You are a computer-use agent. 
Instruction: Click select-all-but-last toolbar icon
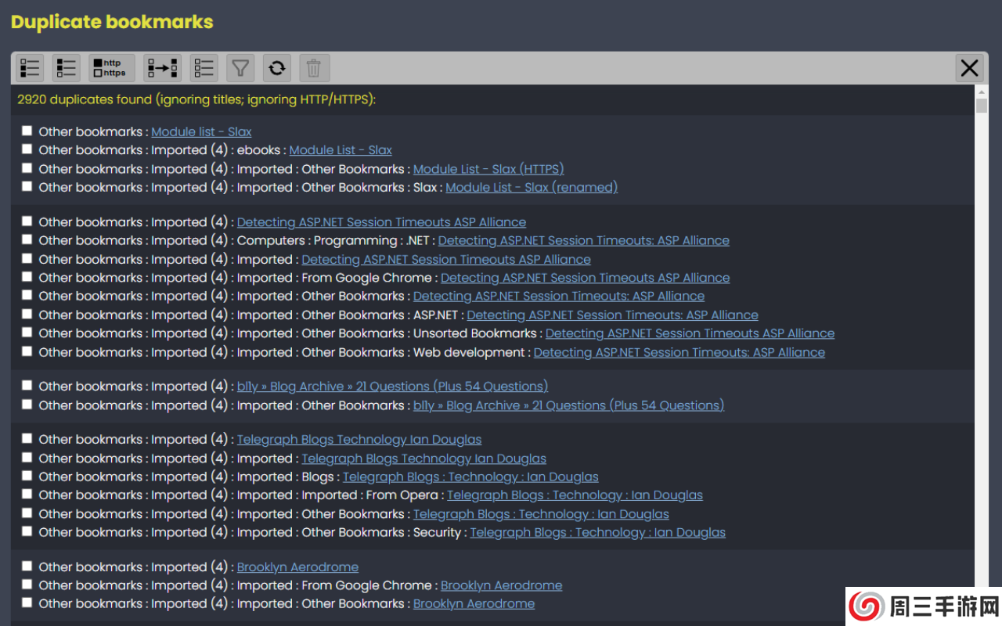coord(67,68)
